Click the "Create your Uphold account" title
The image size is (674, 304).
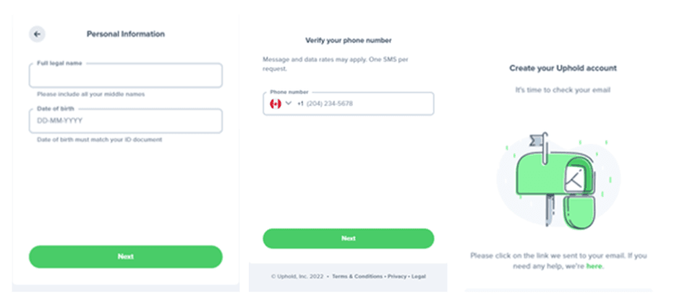pyautogui.click(x=563, y=68)
